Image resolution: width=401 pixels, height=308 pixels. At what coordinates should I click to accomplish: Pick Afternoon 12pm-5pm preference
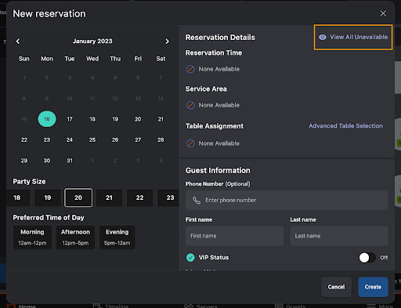(x=75, y=237)
